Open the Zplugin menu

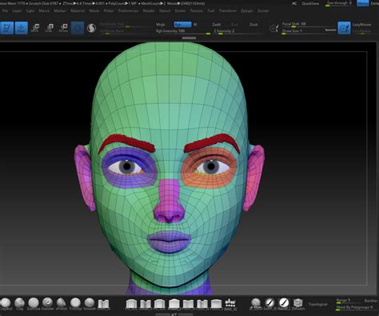coord(247,11)
